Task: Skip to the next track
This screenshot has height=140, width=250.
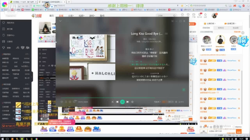Action: click(x=127, y=102)
